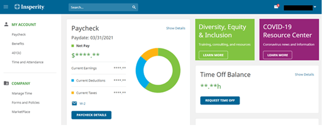Screen dimensions: 323x126
Task: Open Benefits in sidebar
Action: (x=18, y=44)
